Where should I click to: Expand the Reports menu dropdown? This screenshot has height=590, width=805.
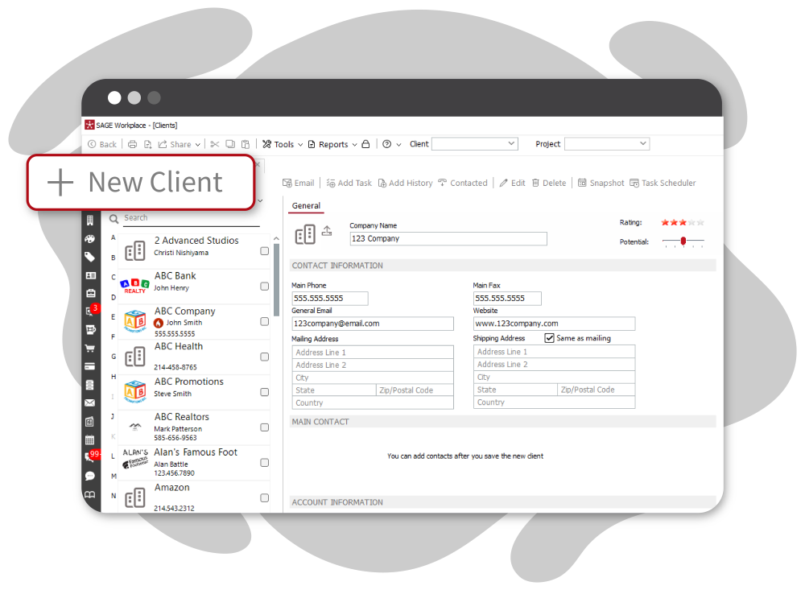(x=354, y=145)
